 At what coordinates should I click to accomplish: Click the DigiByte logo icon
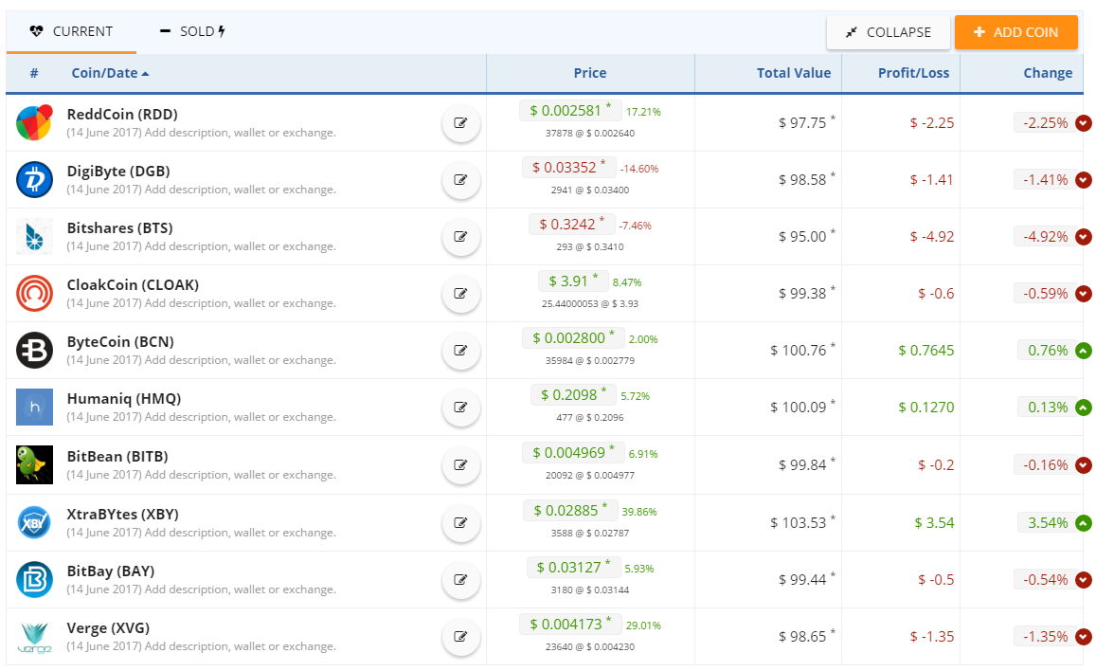34,180
